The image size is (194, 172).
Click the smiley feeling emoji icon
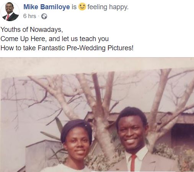pos(82,7)
